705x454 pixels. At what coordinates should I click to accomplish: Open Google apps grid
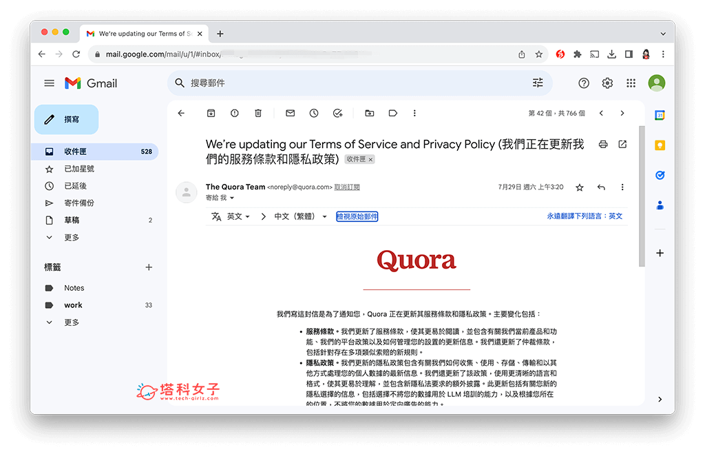coord(631,83)
